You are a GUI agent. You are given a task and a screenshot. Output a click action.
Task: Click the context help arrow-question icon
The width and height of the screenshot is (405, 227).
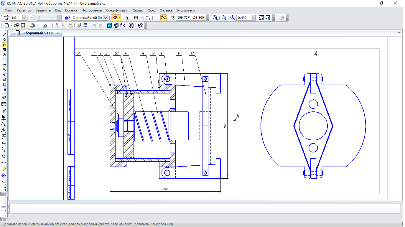tap(140, 26)
